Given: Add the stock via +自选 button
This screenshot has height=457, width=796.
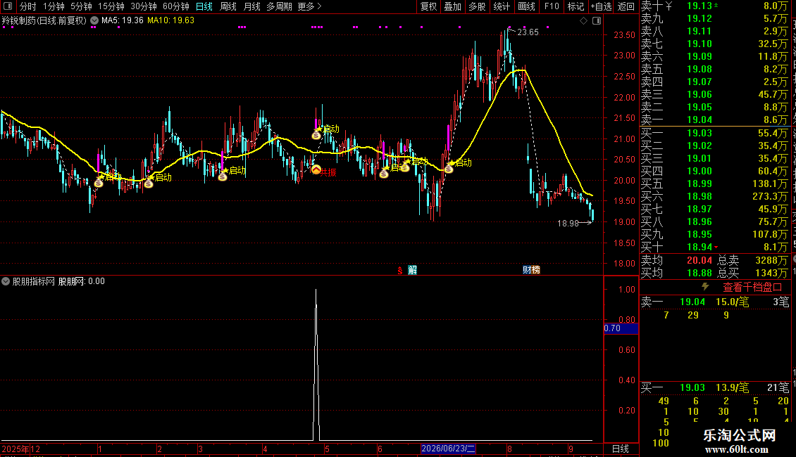Looking at the screenshot, I should click(602, 6).
